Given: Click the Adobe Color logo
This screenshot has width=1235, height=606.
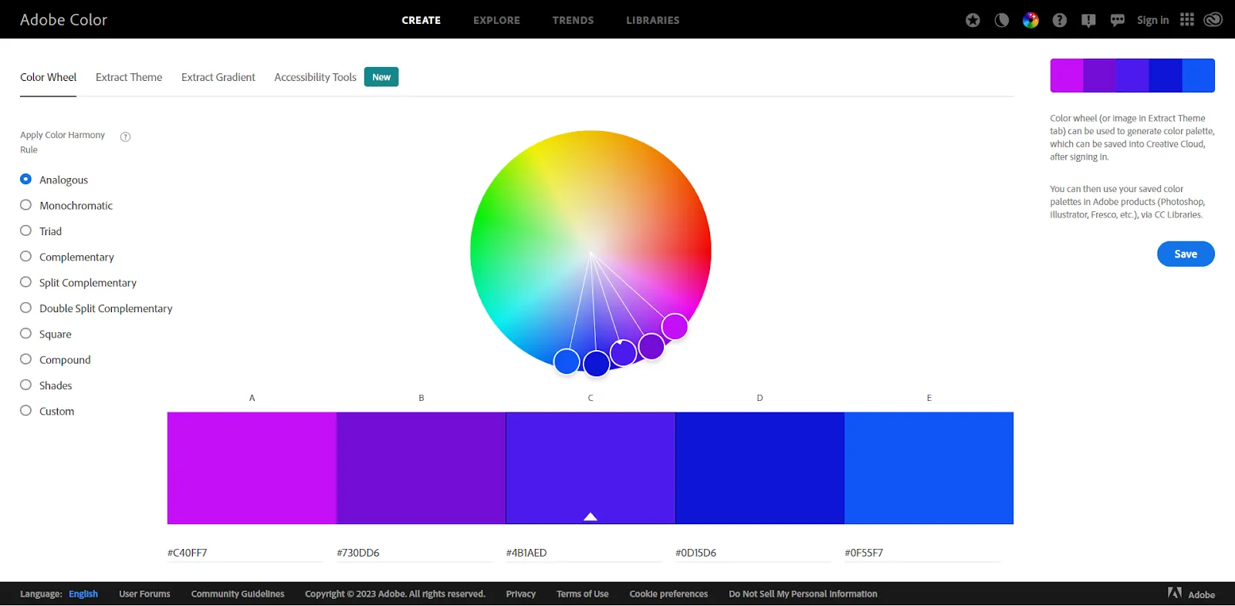Looking at the screenshot, I should point(63,20).
